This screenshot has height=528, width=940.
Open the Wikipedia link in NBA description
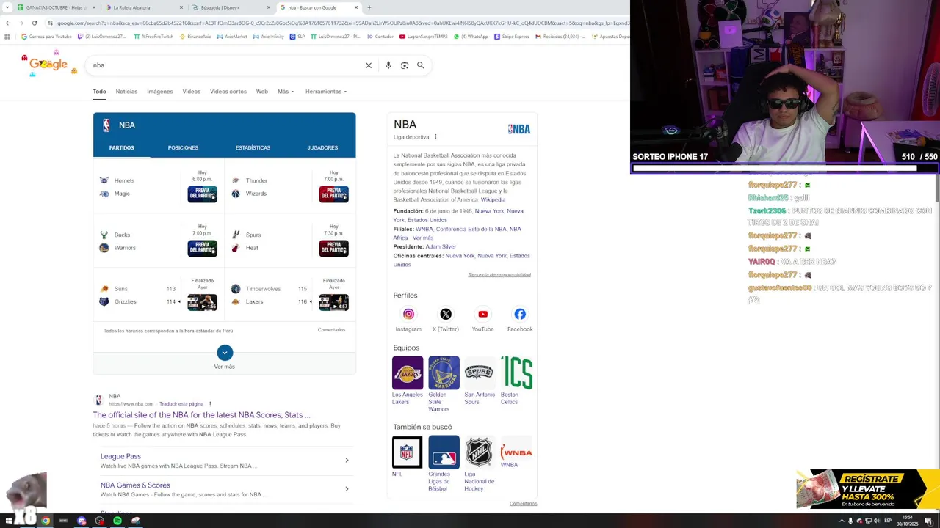[493, 199]
